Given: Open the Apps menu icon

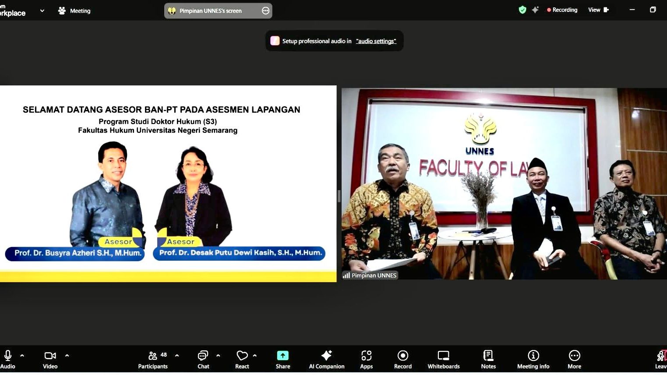Looking at the screenshot, I should (x=366, y=359).
